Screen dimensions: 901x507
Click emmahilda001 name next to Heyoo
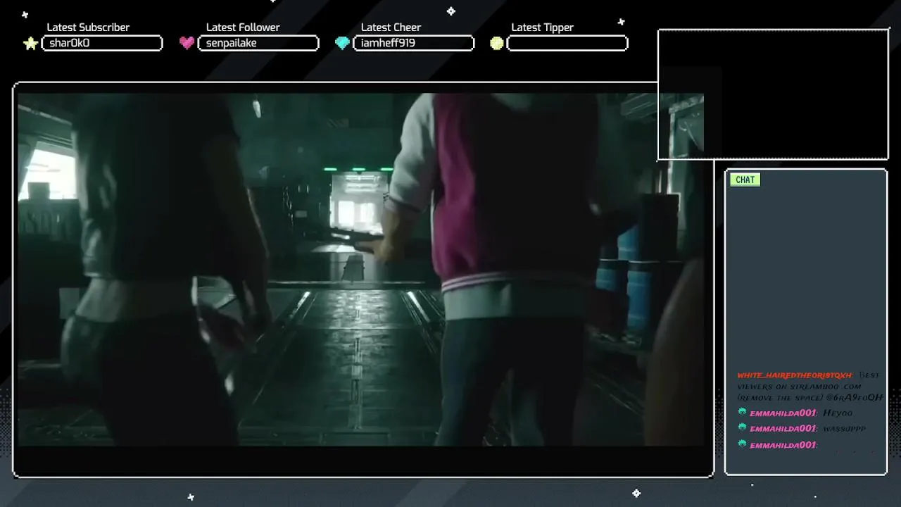coord(783,413)
